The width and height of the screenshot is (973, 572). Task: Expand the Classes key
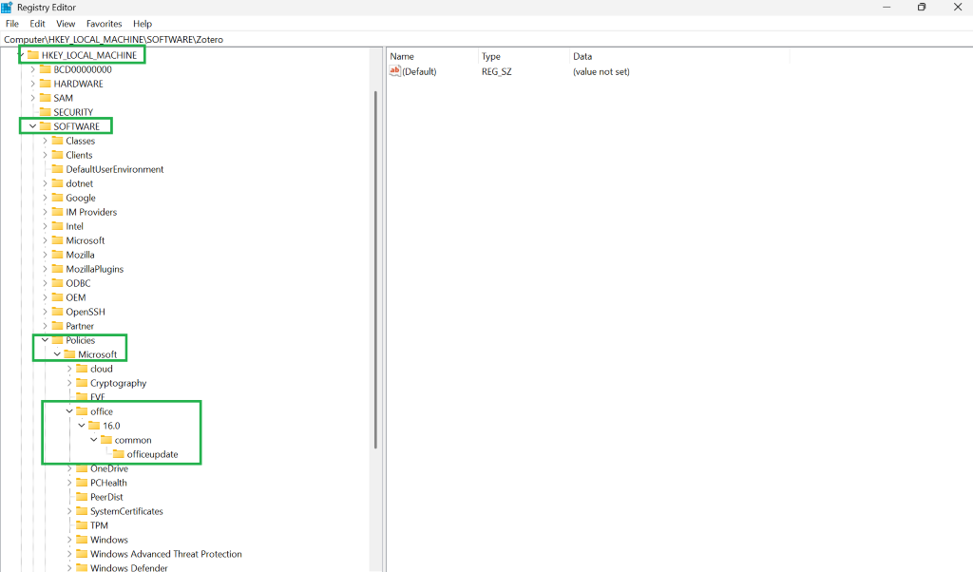click(45, 141)
